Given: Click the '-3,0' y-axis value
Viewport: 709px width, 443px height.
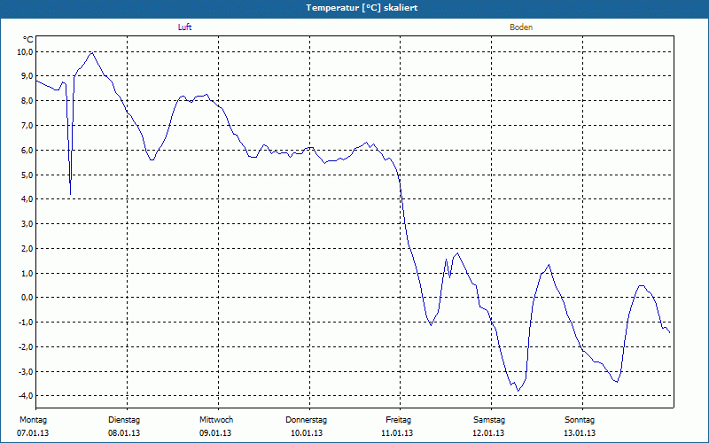Looking at the screenshot, I should click(27, 371).
